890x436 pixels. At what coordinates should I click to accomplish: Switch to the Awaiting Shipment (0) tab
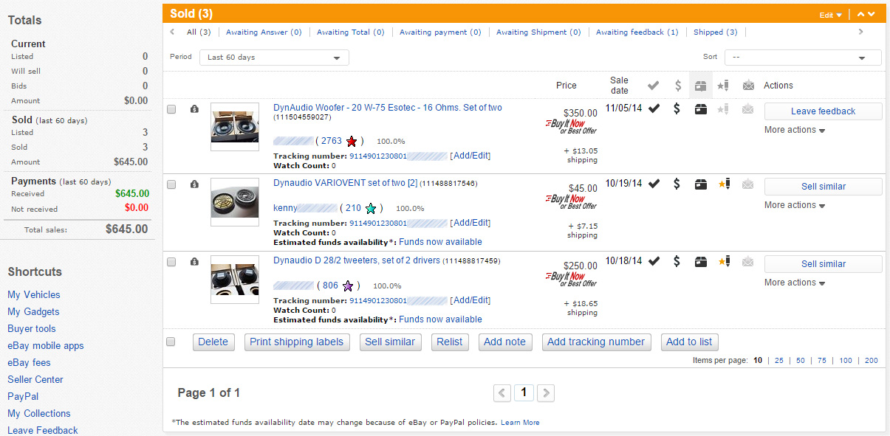click(538, 32)
